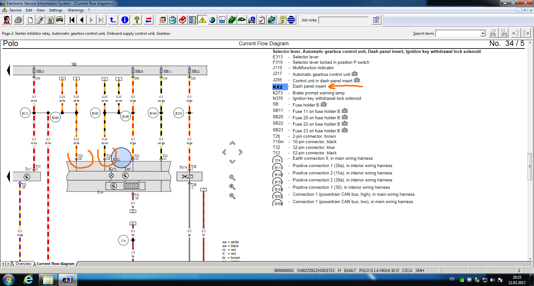Open the blue information icon
This screenshot has width=534, height=286.
coord(125,20)
